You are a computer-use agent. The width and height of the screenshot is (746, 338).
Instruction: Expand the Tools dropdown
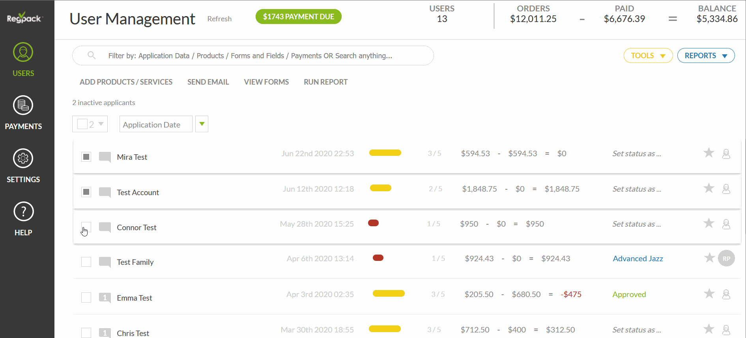click(x=648, y=56)
